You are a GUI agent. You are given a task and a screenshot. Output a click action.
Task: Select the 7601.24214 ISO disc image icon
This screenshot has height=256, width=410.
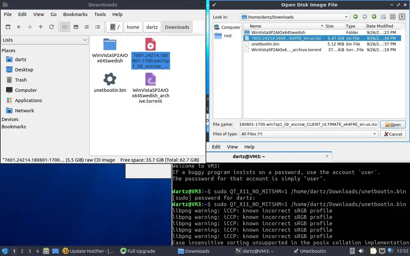point(151,44)
